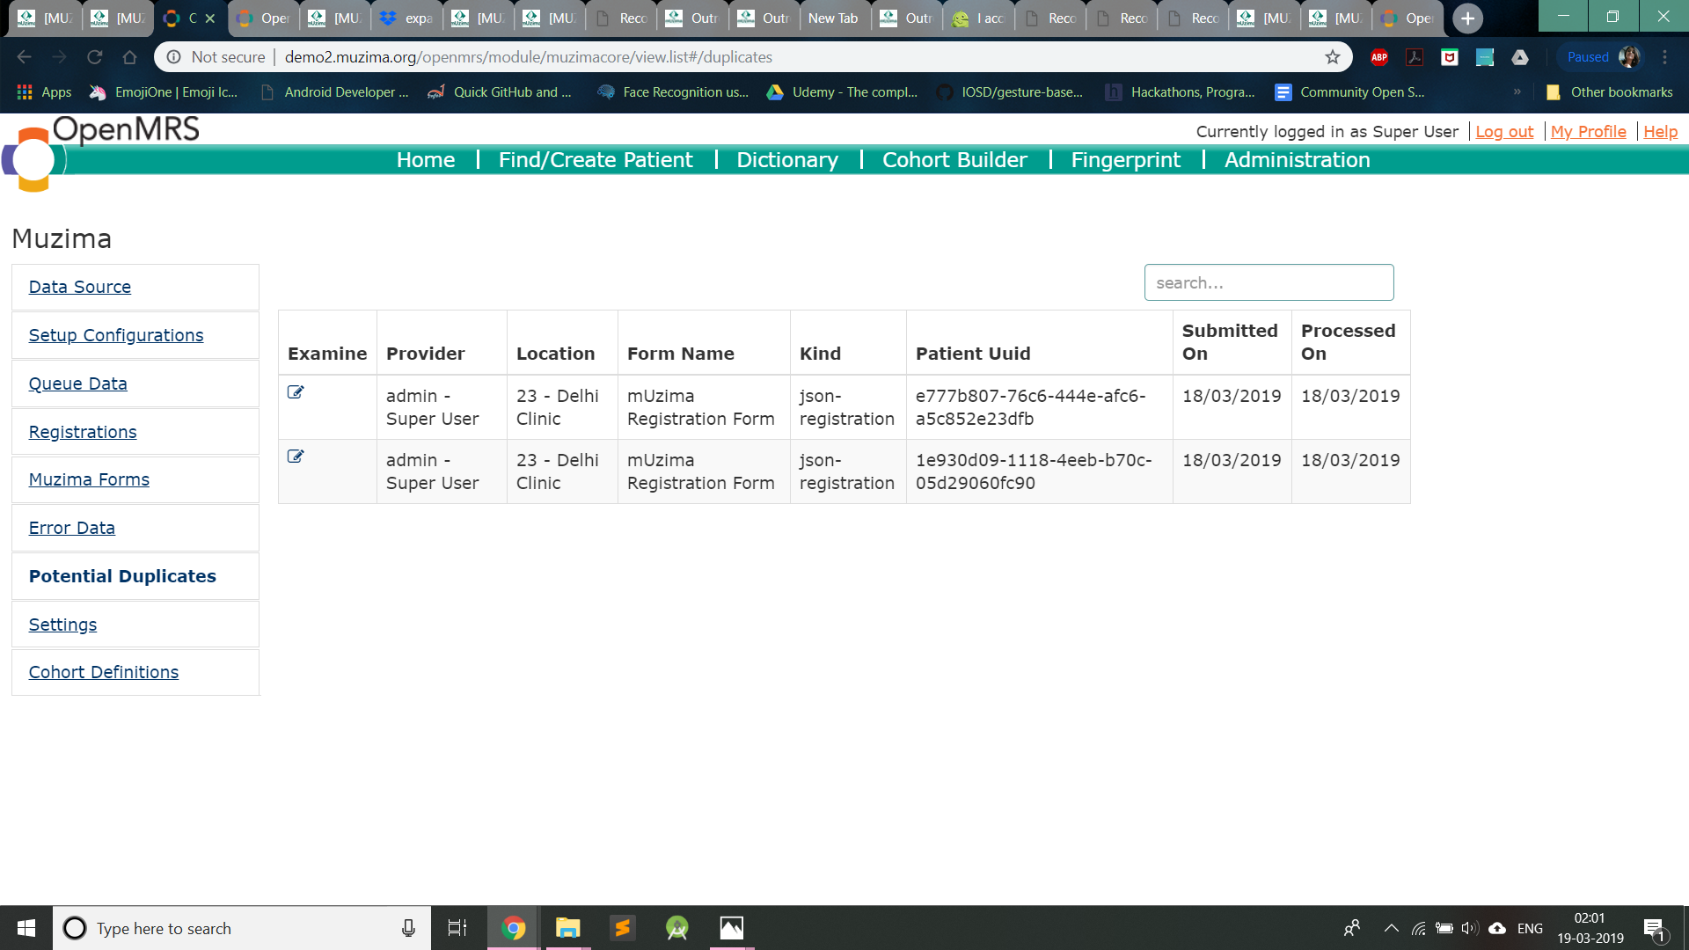Open the Apps bookmarks shortcut
Viewport: 1689px width, 950px height.
tap(44, 91)
